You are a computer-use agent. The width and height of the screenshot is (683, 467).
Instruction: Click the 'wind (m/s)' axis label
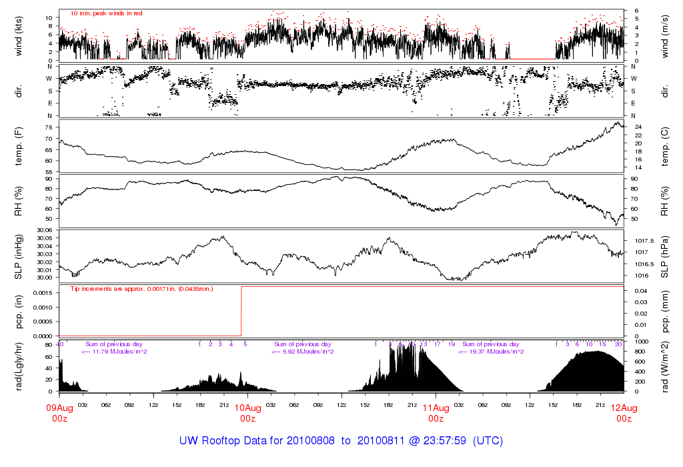(x=664, y=36)
